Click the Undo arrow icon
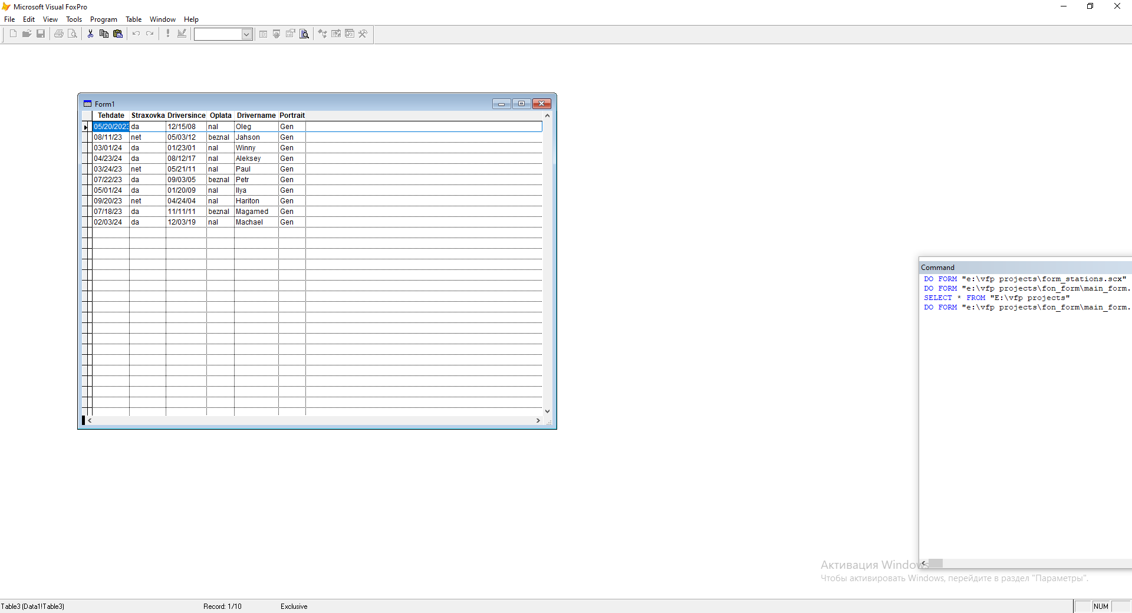 coord(136,34)
